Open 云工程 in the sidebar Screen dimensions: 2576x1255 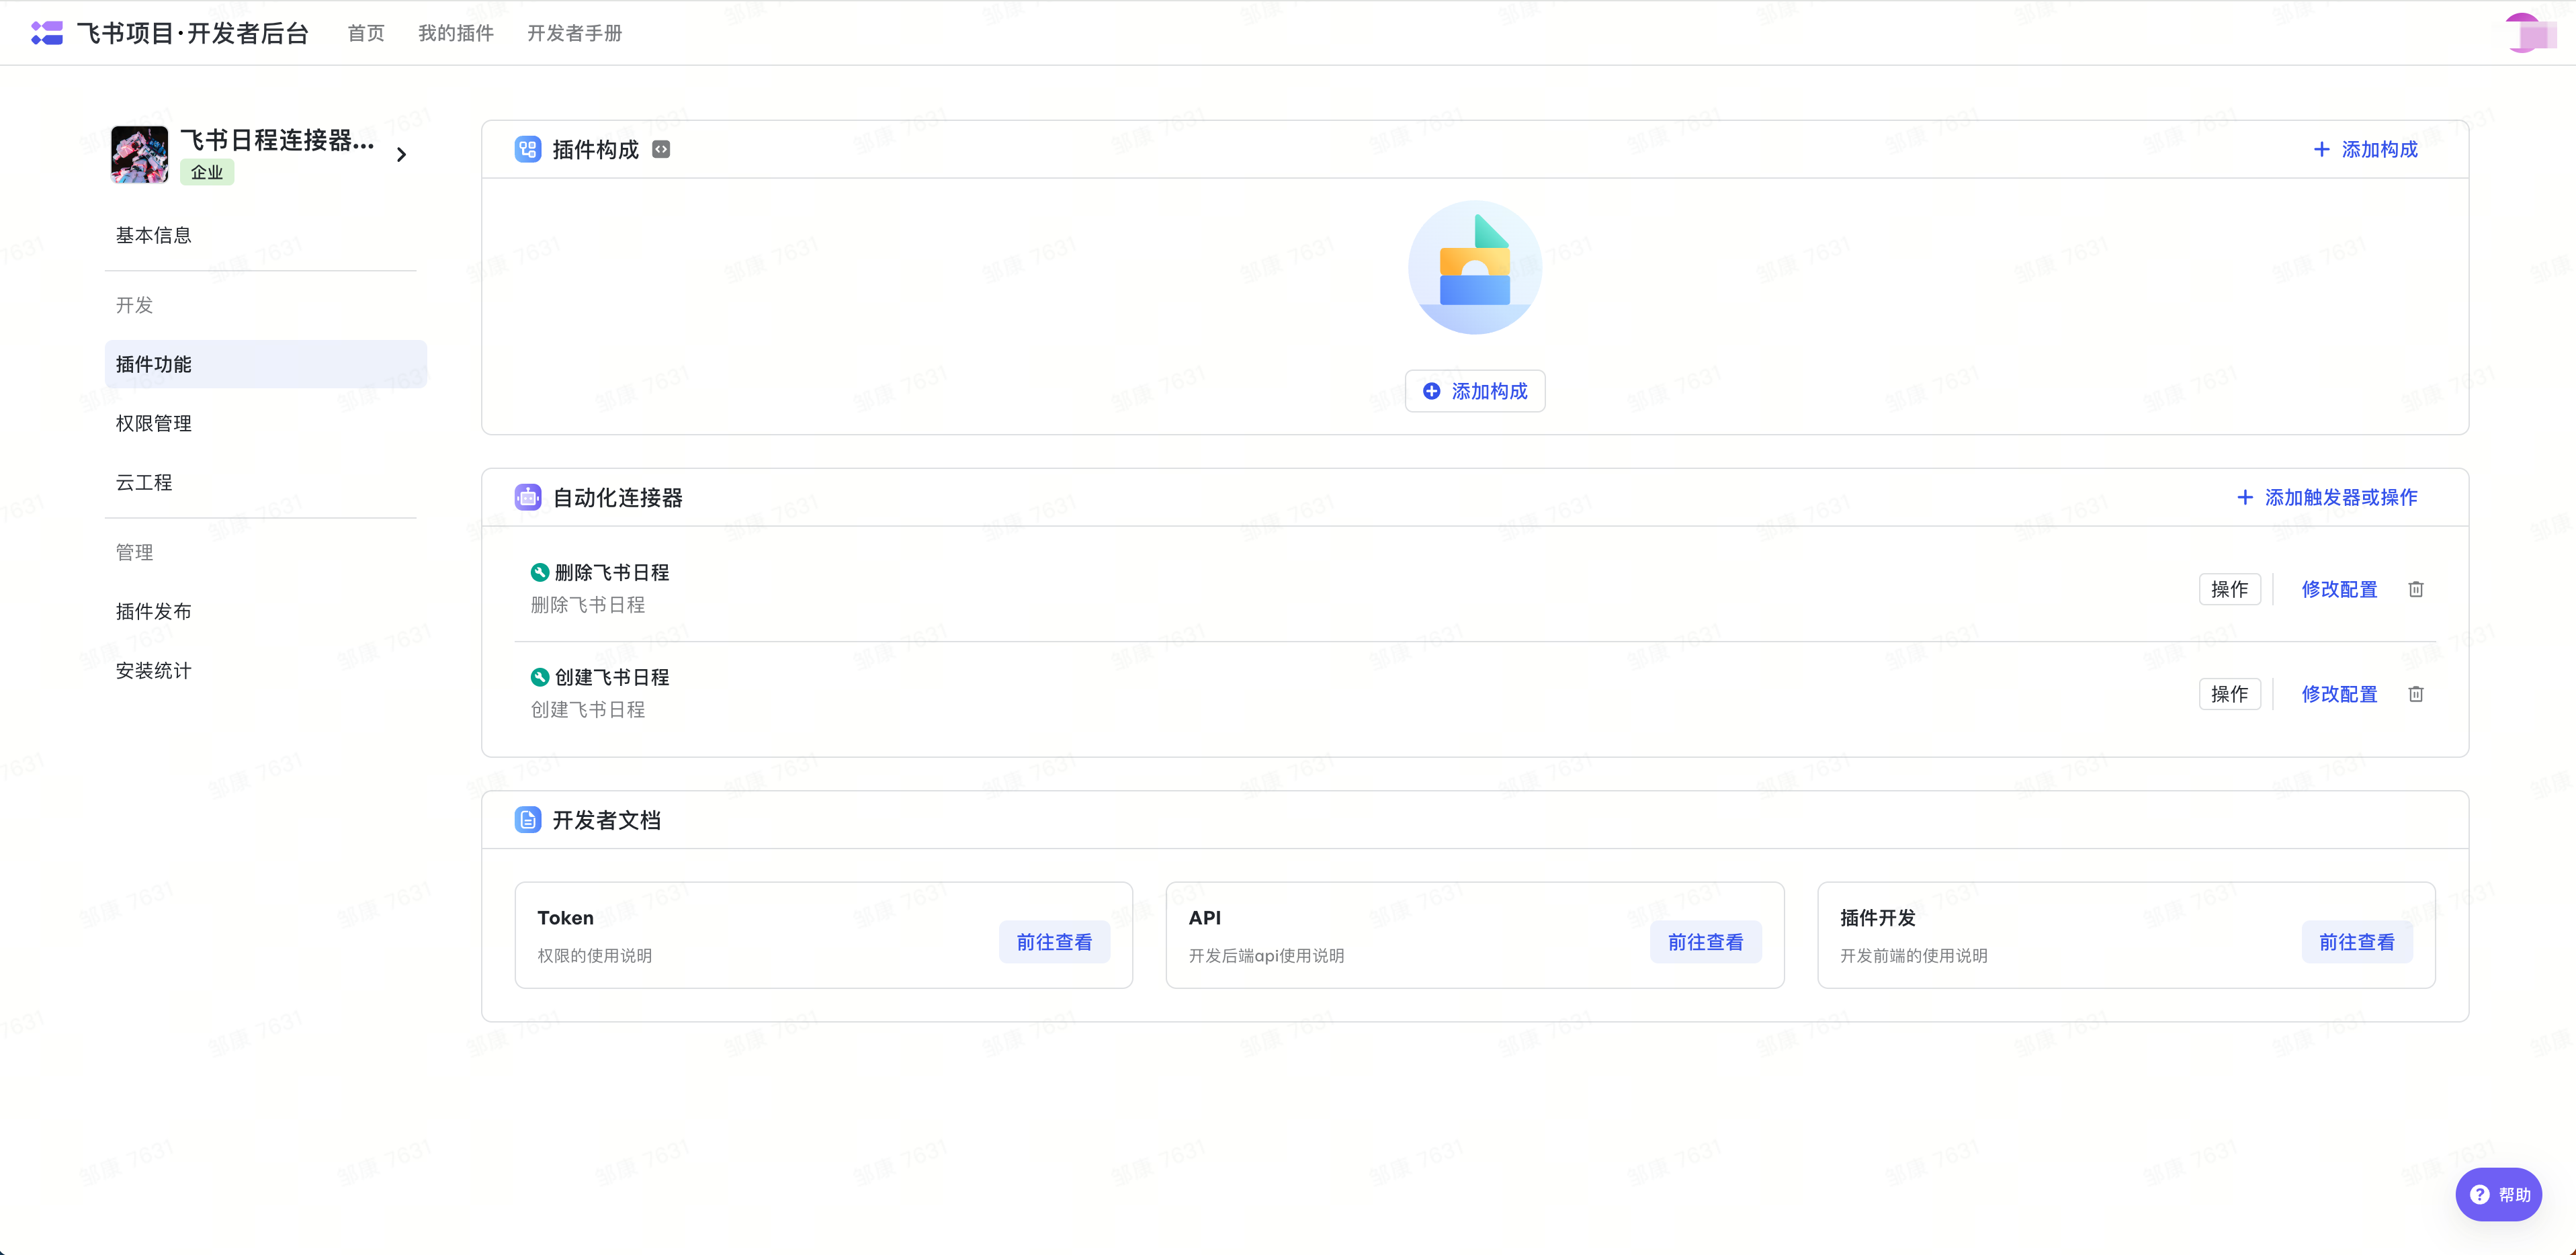click(x=266, y=482)
